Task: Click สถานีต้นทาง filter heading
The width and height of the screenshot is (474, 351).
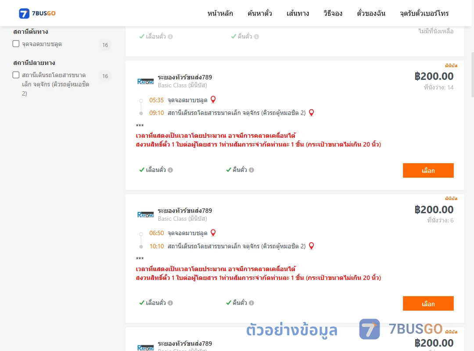Action: click(x=31, y=32)
